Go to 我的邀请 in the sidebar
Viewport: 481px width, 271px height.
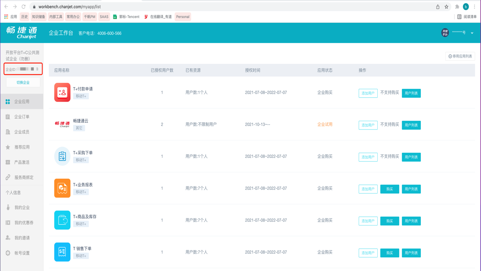(x=21, y=238)
